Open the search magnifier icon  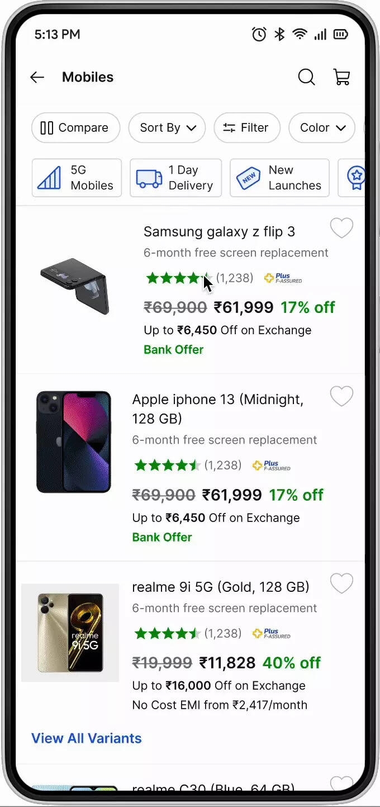click(306, 77)
